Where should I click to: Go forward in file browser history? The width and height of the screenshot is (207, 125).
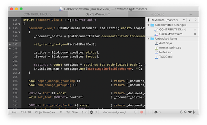[196, 20]
